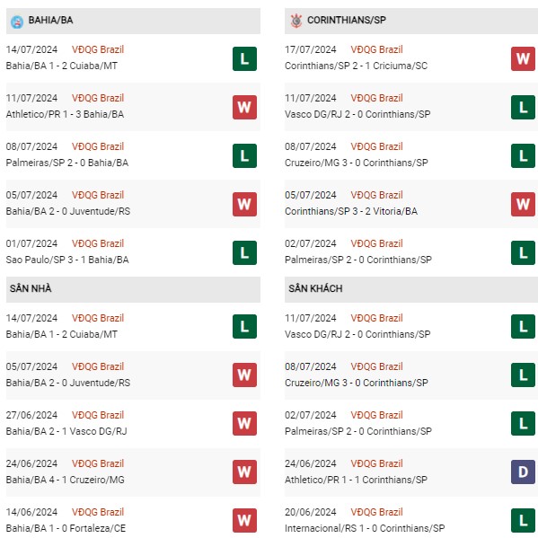Click W badge for Bahia 1-0 Fortaleza
This screenshot has width=538, height=538.
pyautogui.click(x=244, y=521)
